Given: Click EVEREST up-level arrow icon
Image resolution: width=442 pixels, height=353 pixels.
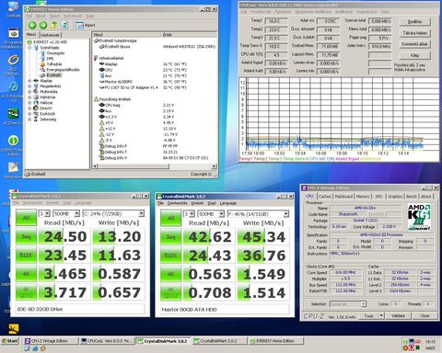Looking at the screenshot, I should click(54, 25).
